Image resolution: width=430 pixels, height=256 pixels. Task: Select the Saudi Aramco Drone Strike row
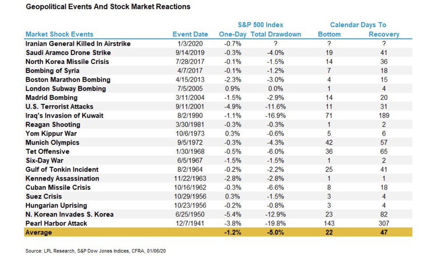pyautogui.click(x=219, y=53)
